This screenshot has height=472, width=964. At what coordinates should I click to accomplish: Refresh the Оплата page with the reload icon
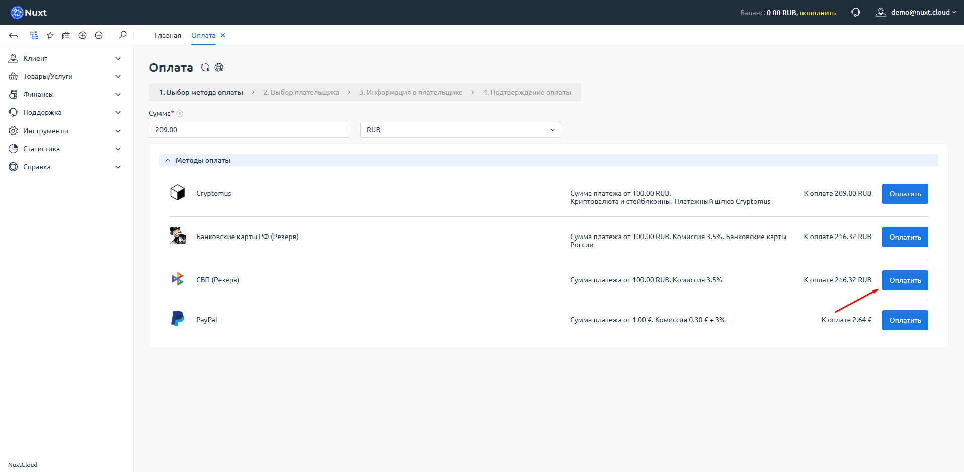(205, 67)
